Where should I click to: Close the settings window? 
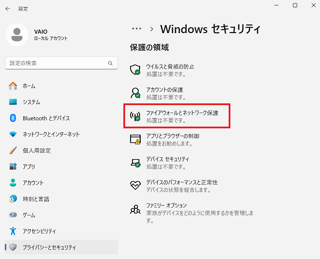pos(314,5)
